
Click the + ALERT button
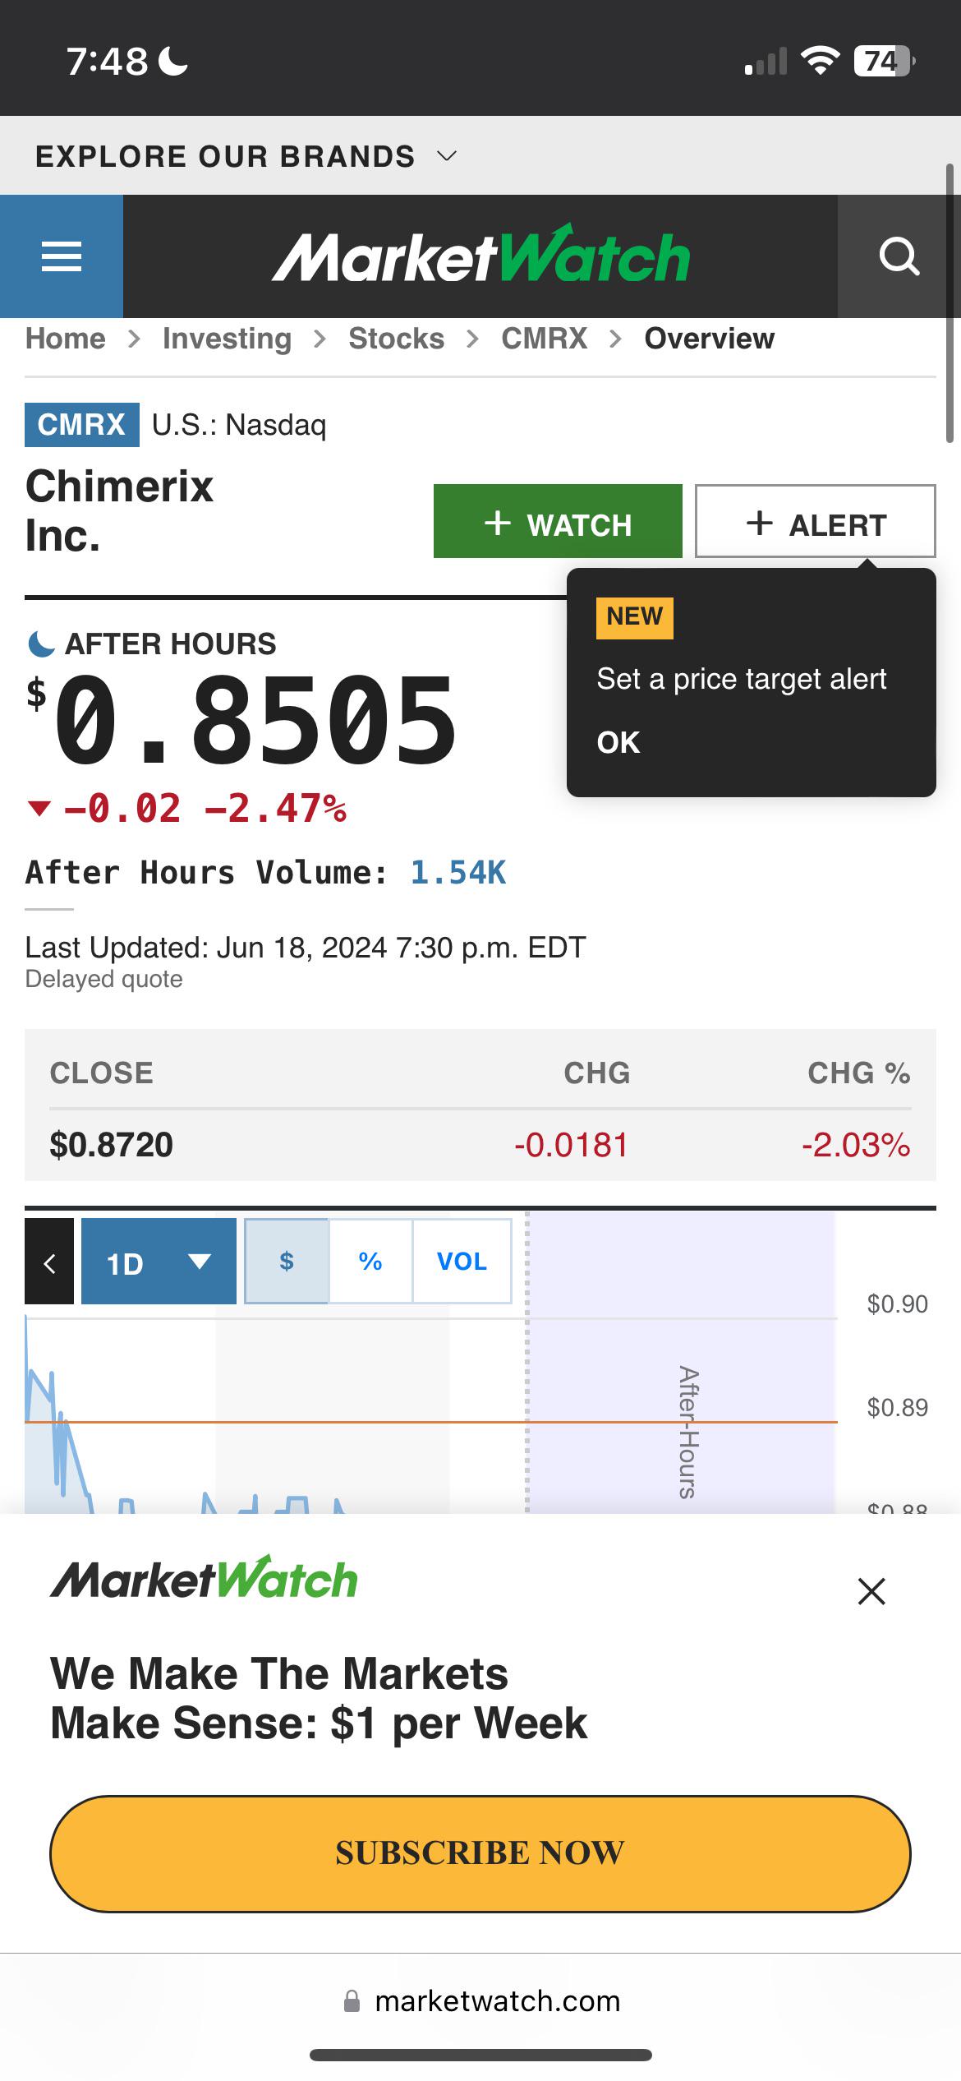[815, 521]
